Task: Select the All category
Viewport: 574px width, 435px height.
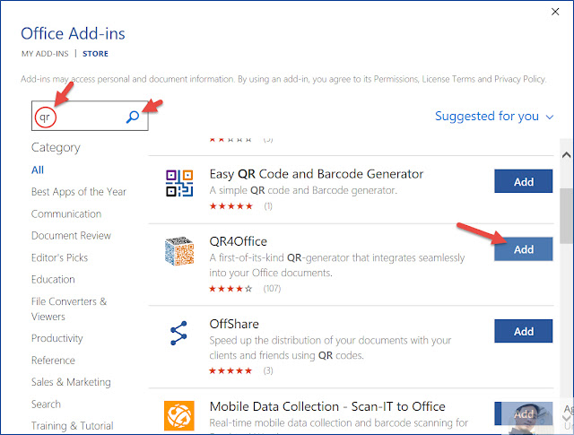Action: pos(38,170)
